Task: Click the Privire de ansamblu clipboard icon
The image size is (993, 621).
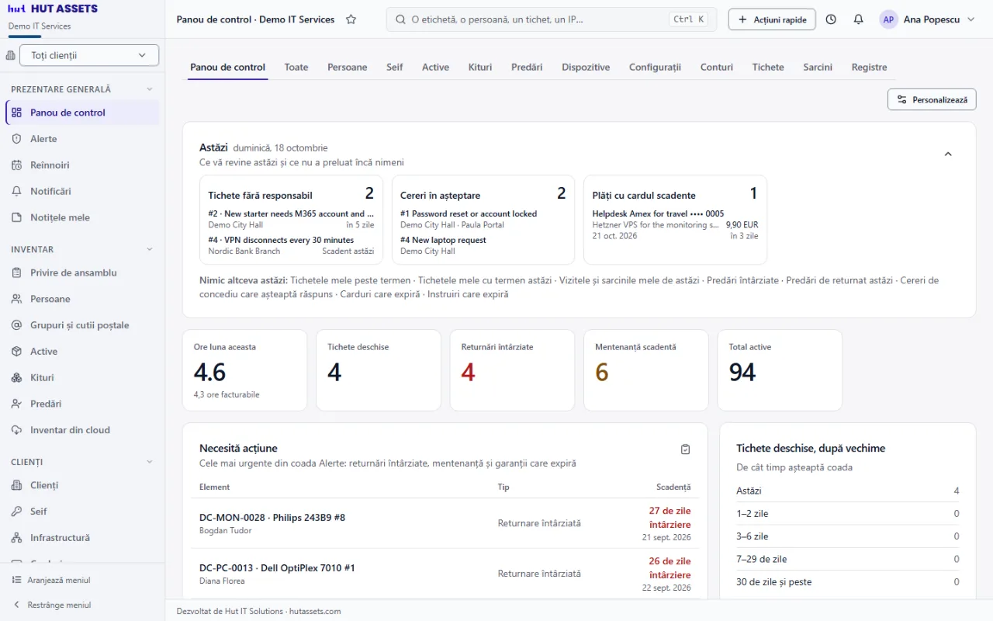Action: click(16, 273)
